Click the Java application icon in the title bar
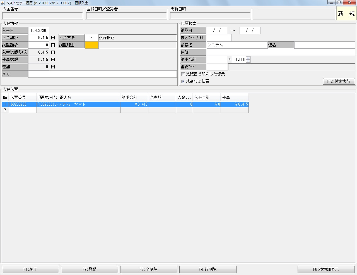Screen dimensions: 357x275 pos(3,3)
